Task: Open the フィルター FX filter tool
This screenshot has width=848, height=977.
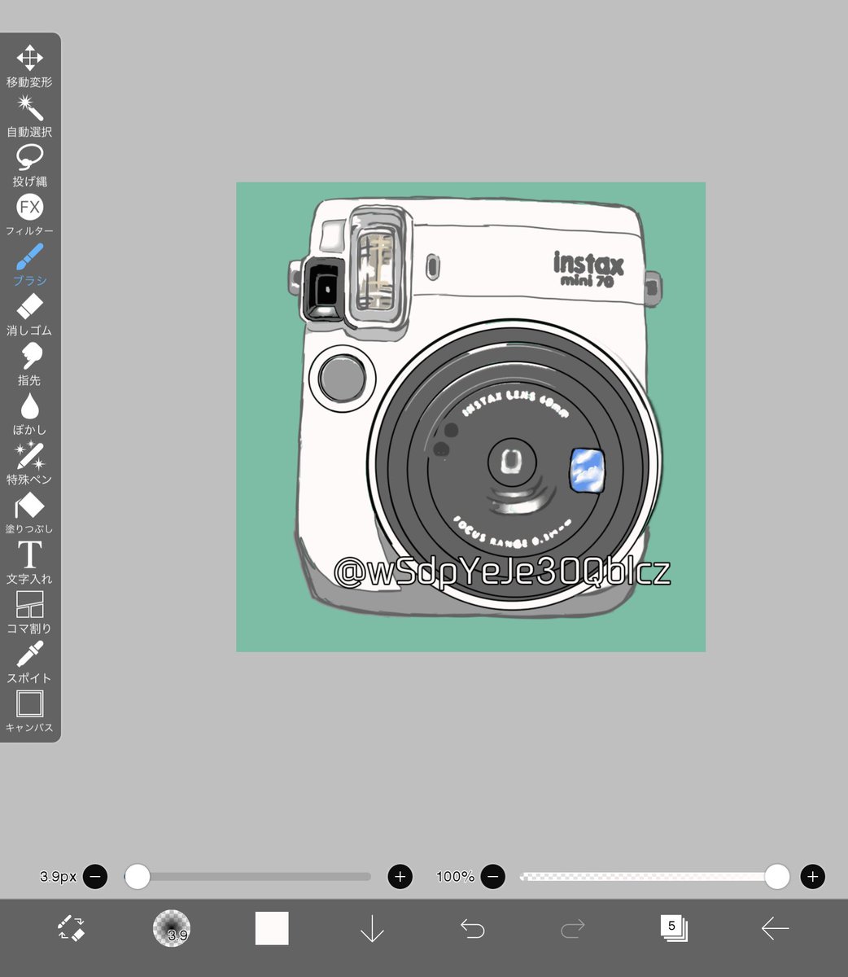Action: [30, 215]
